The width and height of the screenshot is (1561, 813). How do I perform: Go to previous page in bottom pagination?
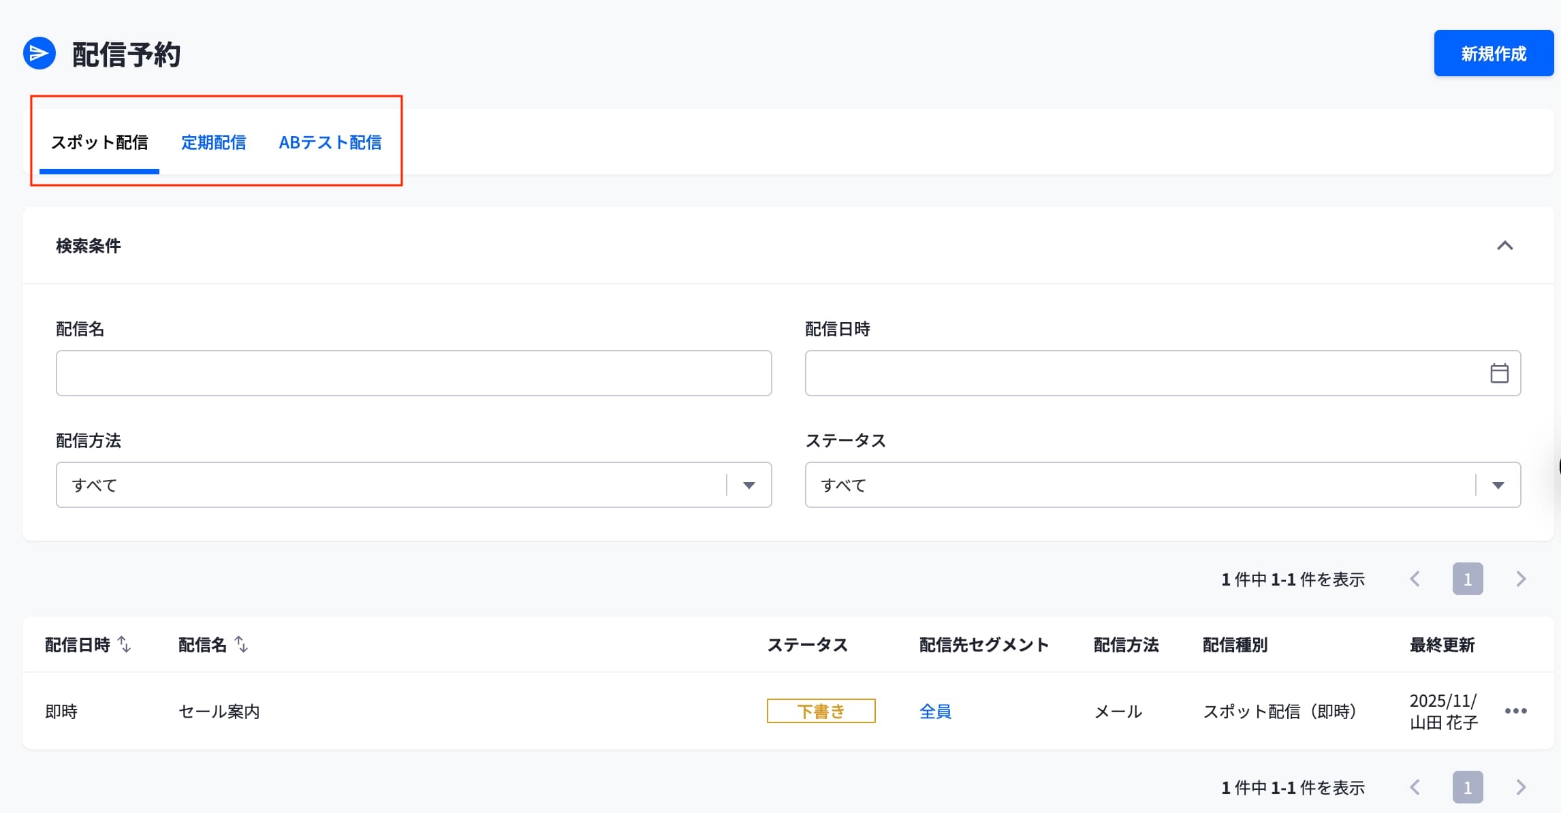(1415, 788)
